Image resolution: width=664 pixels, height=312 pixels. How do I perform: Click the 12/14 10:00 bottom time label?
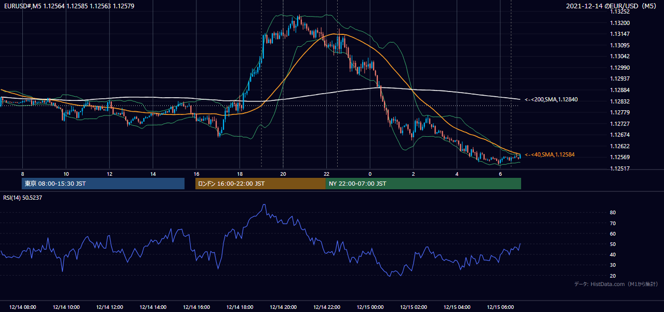[x=66, y=307]
